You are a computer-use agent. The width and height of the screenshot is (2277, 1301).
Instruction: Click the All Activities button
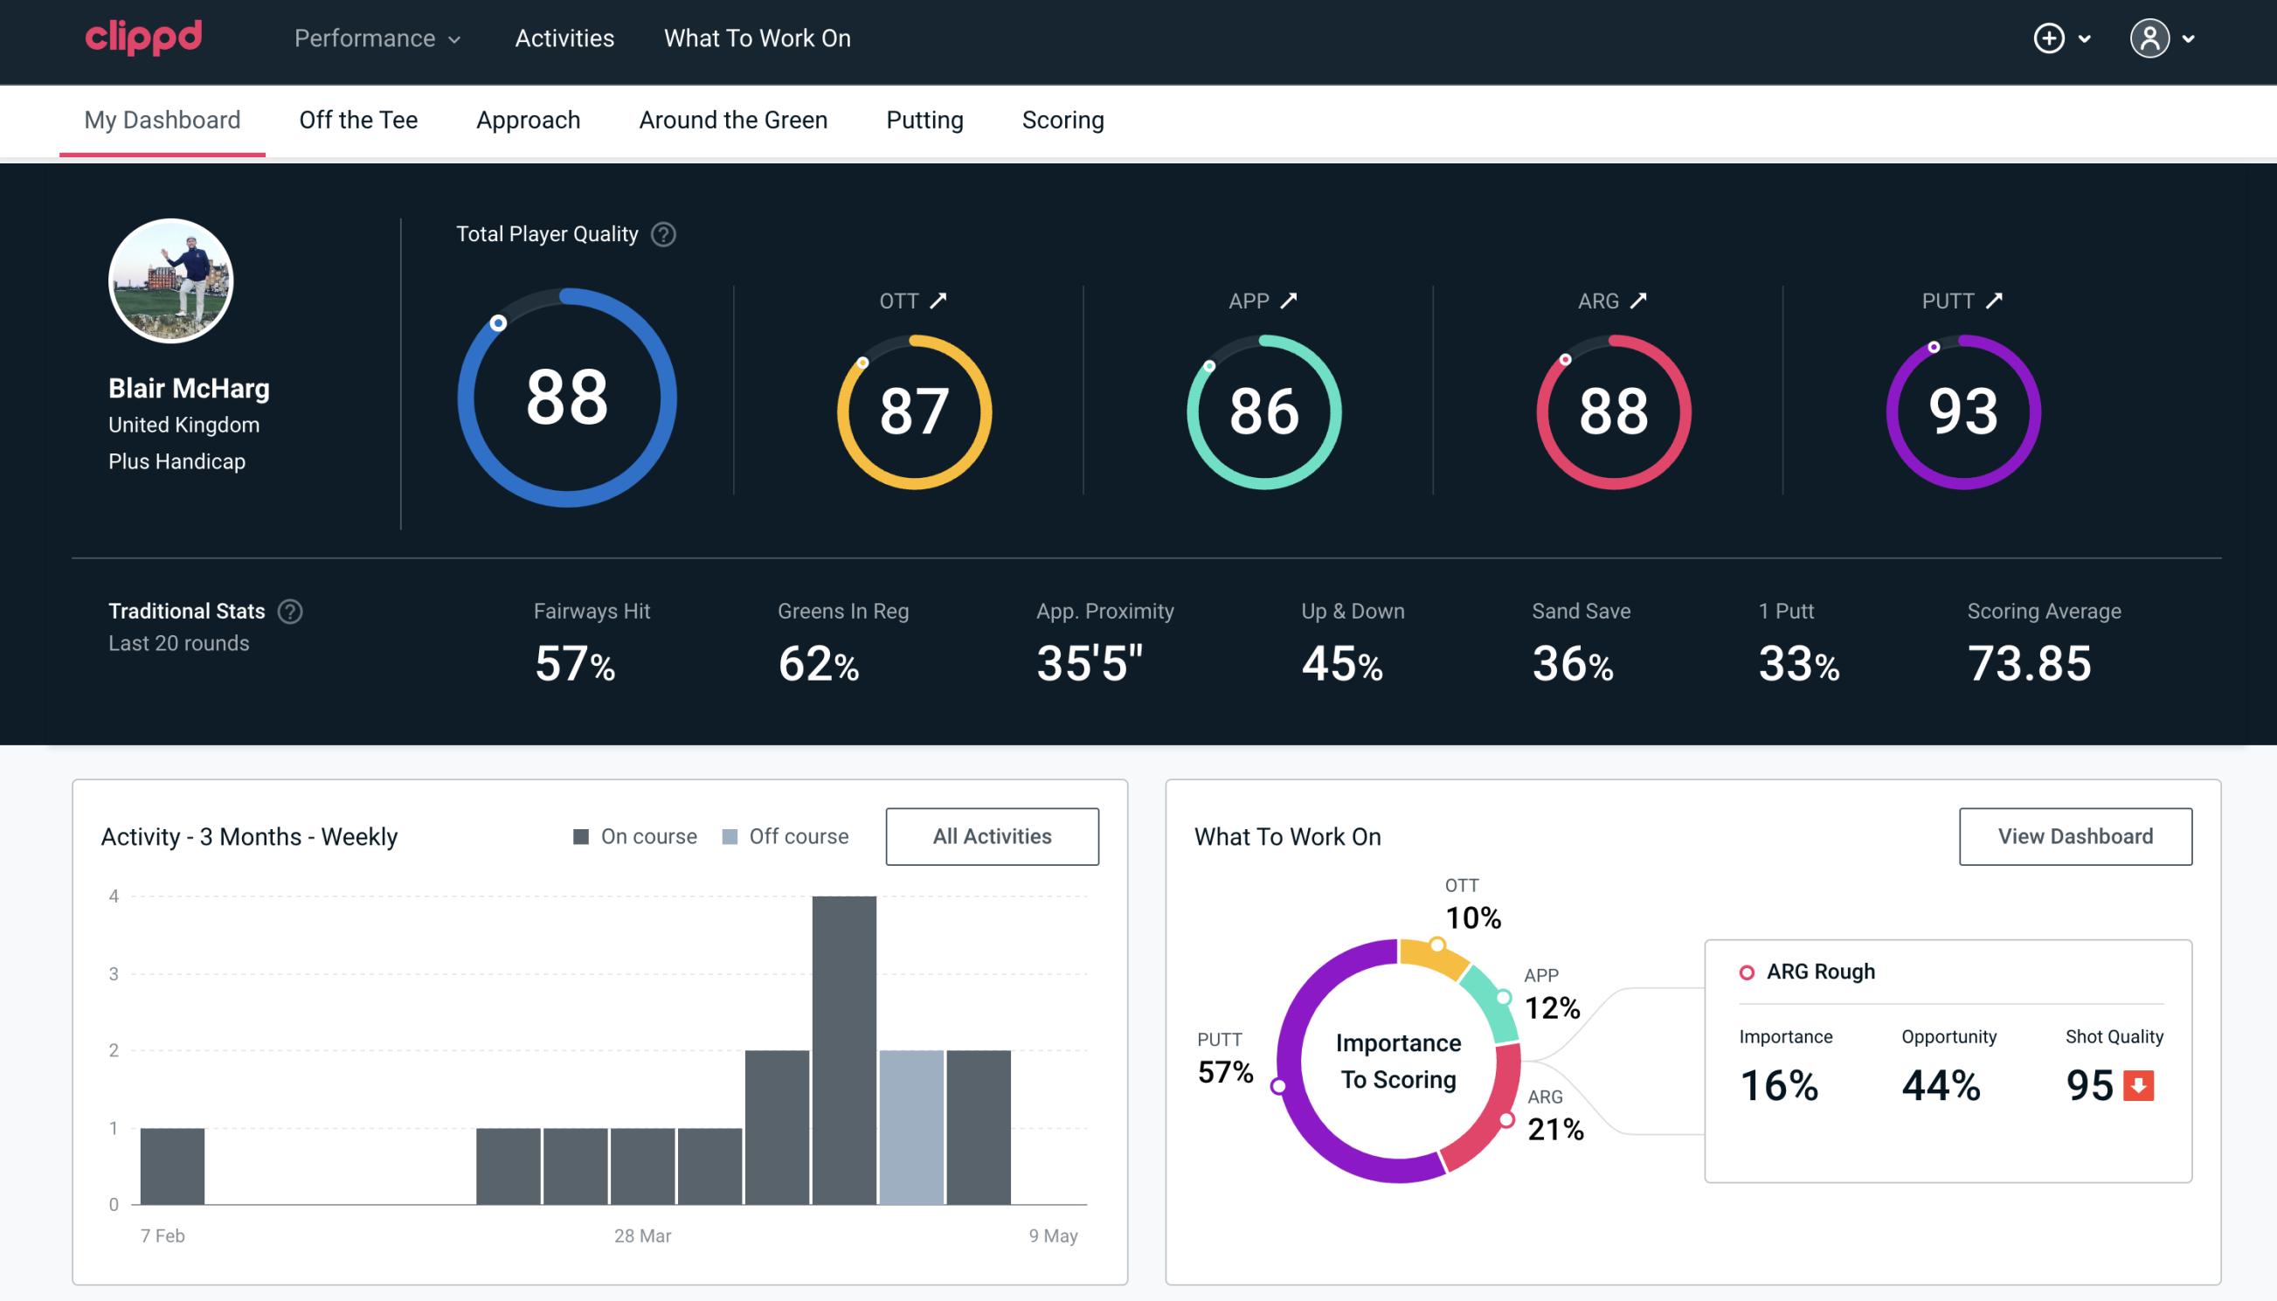pyautogui.click(x=992, y=835)
